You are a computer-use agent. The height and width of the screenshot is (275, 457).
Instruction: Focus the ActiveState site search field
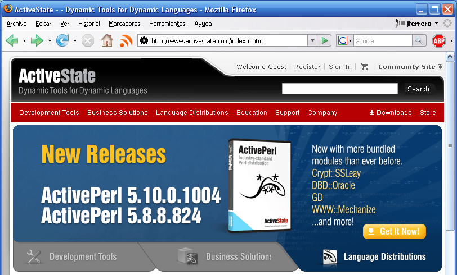pos(339,89)
